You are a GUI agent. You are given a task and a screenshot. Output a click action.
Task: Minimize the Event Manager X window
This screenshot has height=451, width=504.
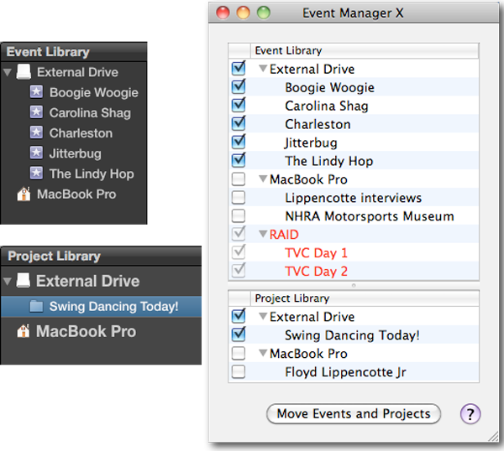(x=243, y=13)
